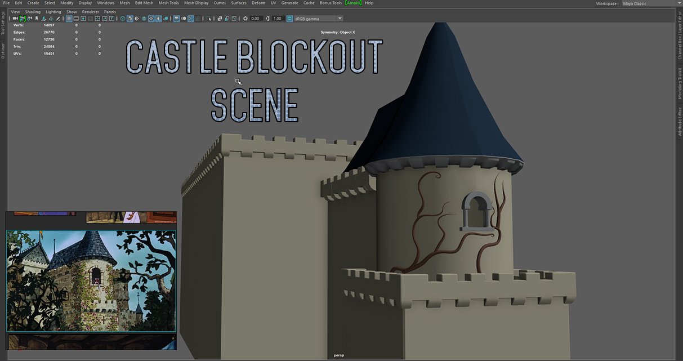Click the Safe Title icon

coord(112,19)
